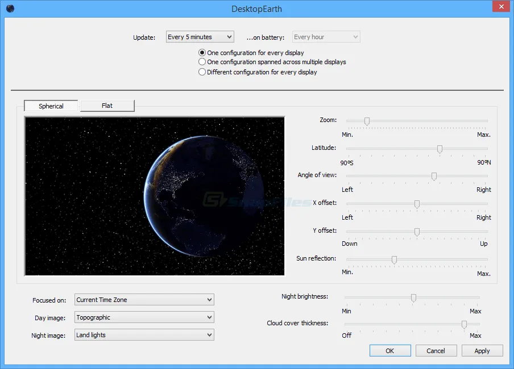This screenshot has width=514, height=369.
Task: Click the X offset slider thumb
Action: [x=417, y=204]
